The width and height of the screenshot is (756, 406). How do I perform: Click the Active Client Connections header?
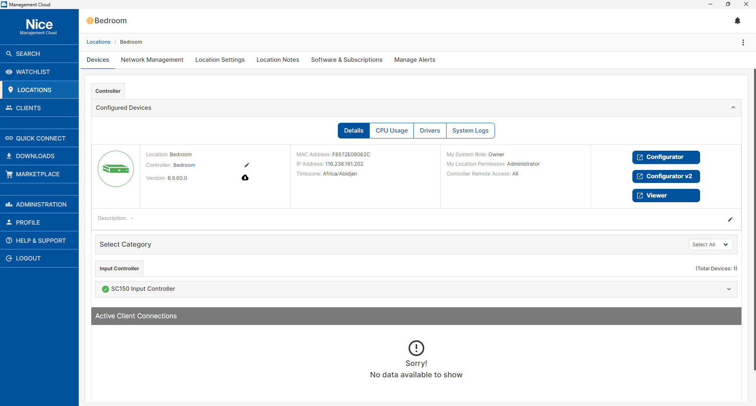pyautogui.click(x=416, y=316)
